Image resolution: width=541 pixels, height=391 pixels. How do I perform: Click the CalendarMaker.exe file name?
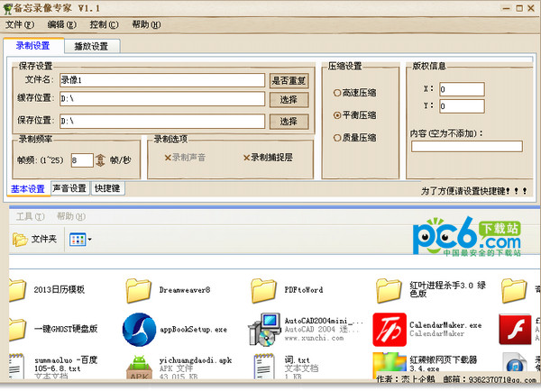coord(445,325)
